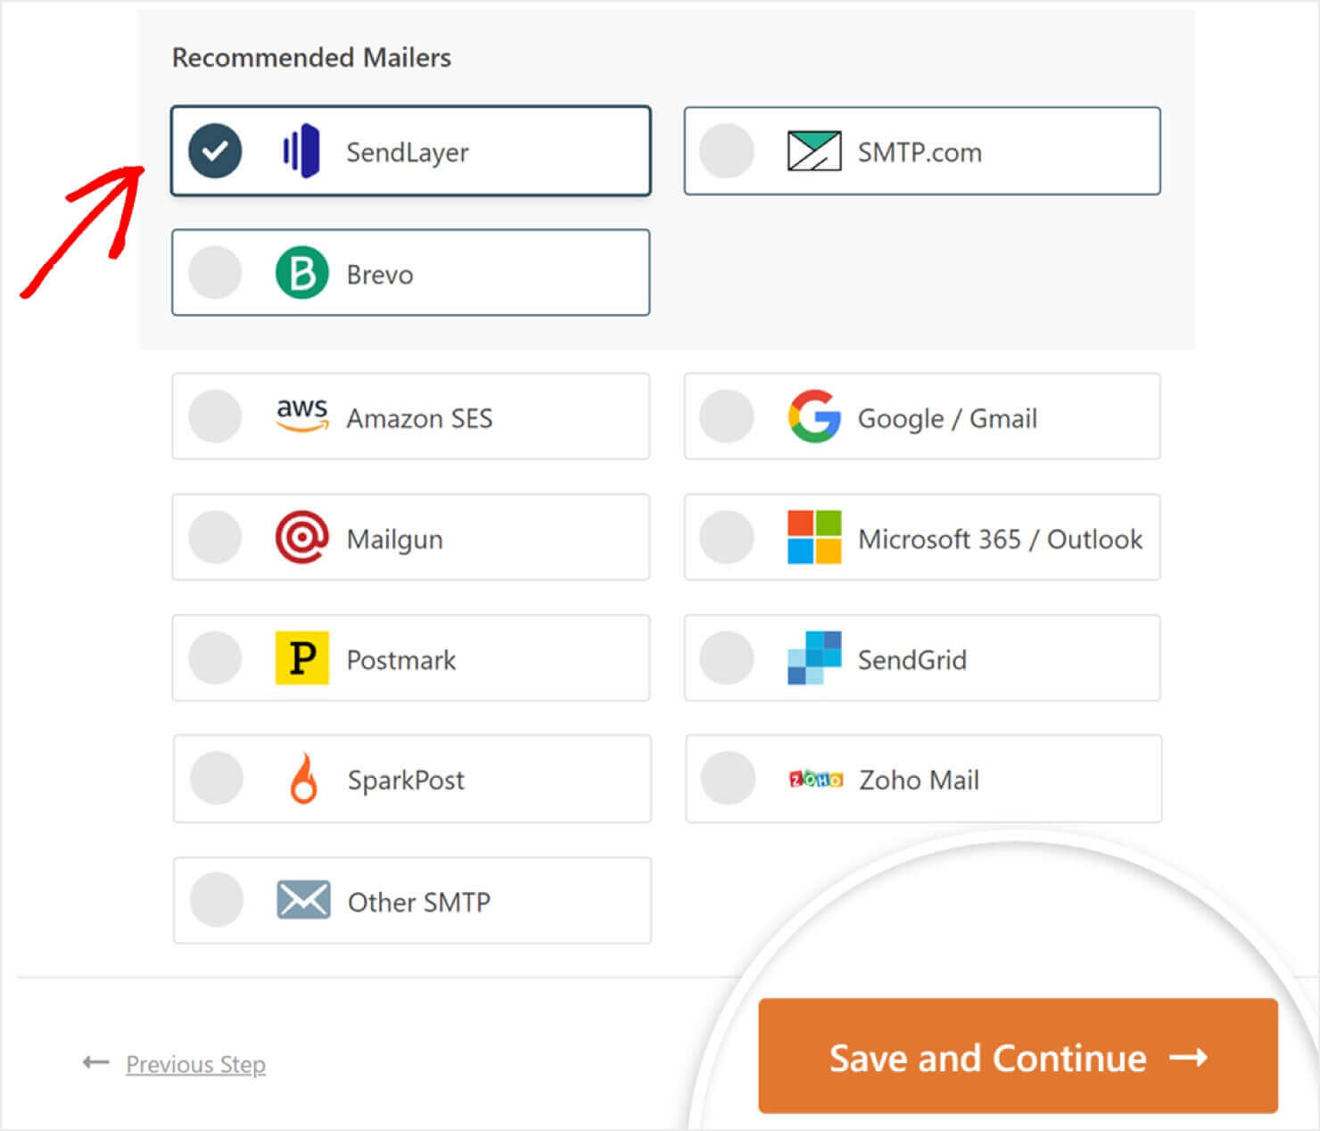Click the Zoho Mail logo icon
The image size is (1320, 1131).
point(815,779)
